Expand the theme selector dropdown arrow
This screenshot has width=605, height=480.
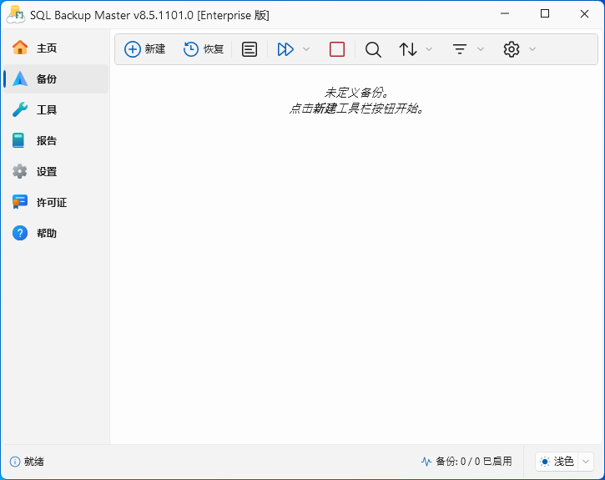coord(586,462)
